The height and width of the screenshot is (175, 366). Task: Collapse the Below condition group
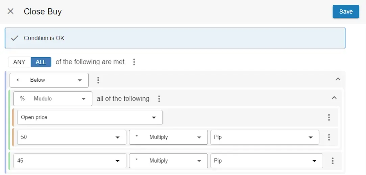338,79
